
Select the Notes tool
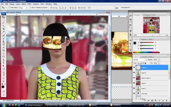3,72
